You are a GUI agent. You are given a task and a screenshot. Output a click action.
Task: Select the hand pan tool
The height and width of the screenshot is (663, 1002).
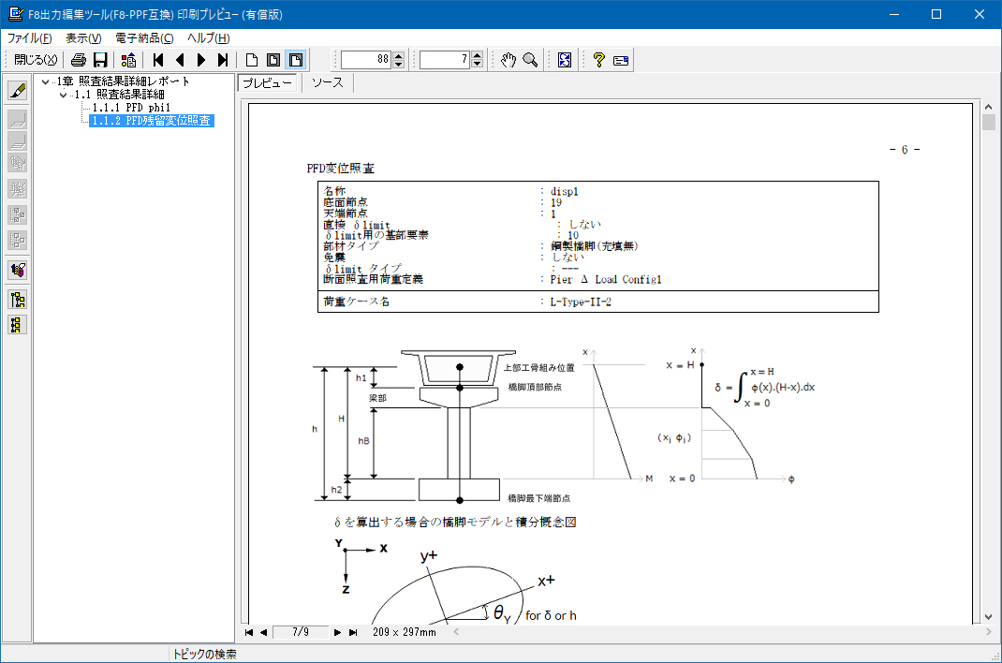click(x=508, y=60)
